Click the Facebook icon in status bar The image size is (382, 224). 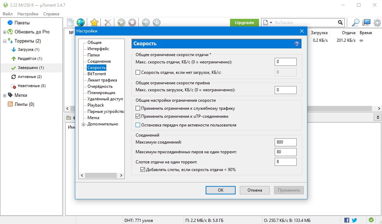347,220
